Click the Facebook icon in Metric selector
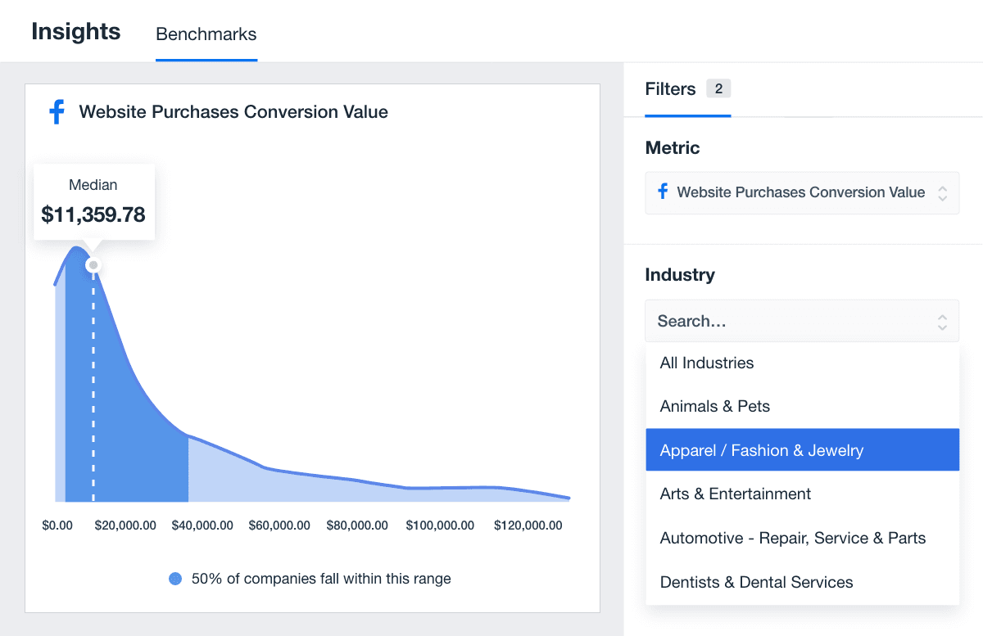Viewport: 983px width, 636px height. [663, 192]
